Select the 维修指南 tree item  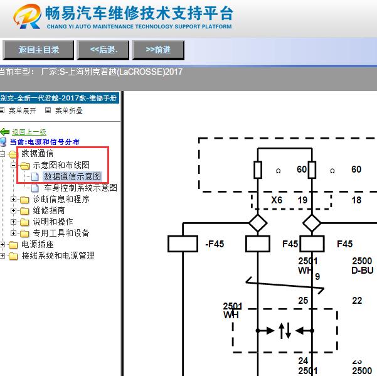[x=49, y=210]
